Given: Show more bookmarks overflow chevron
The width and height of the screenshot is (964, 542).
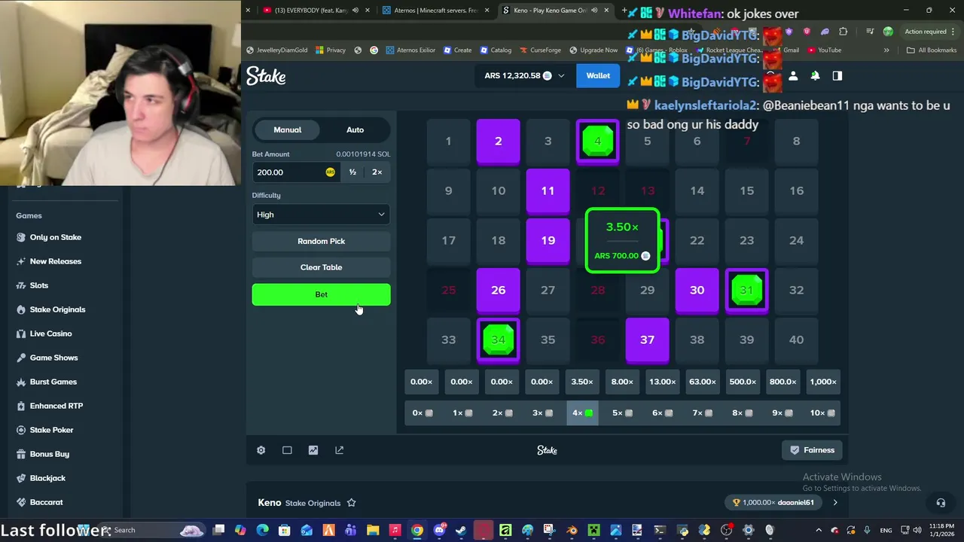Looking at the screenshot, I should tap(886, 50).
